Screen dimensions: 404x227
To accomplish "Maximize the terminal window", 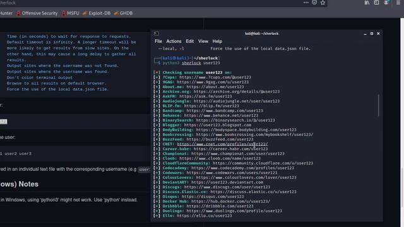I will 372,33.
